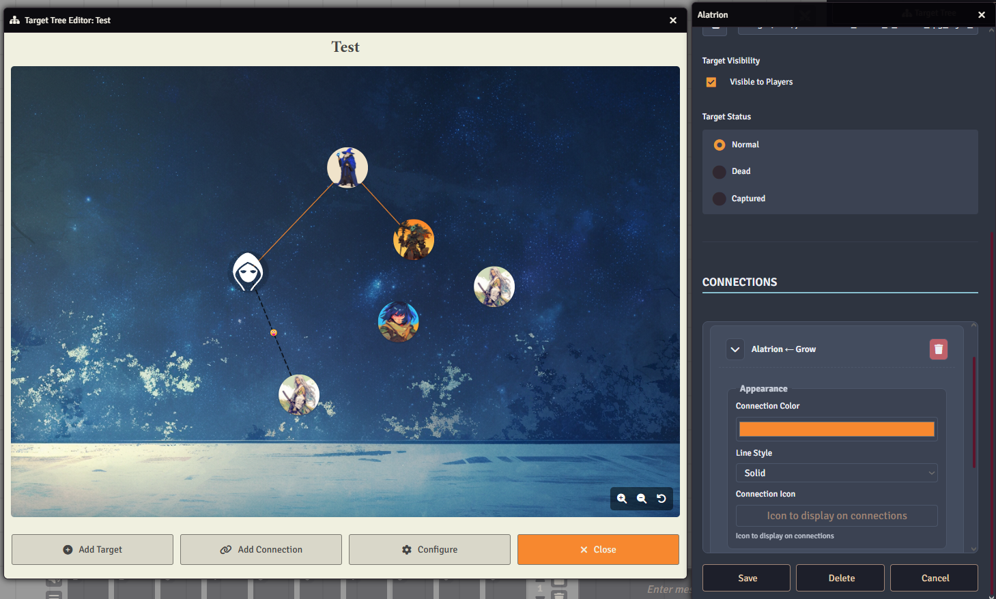Click the Delete button in Alatrion panel

coord(840,578)
